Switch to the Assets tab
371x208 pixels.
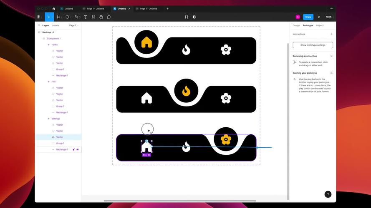[56, 25]
